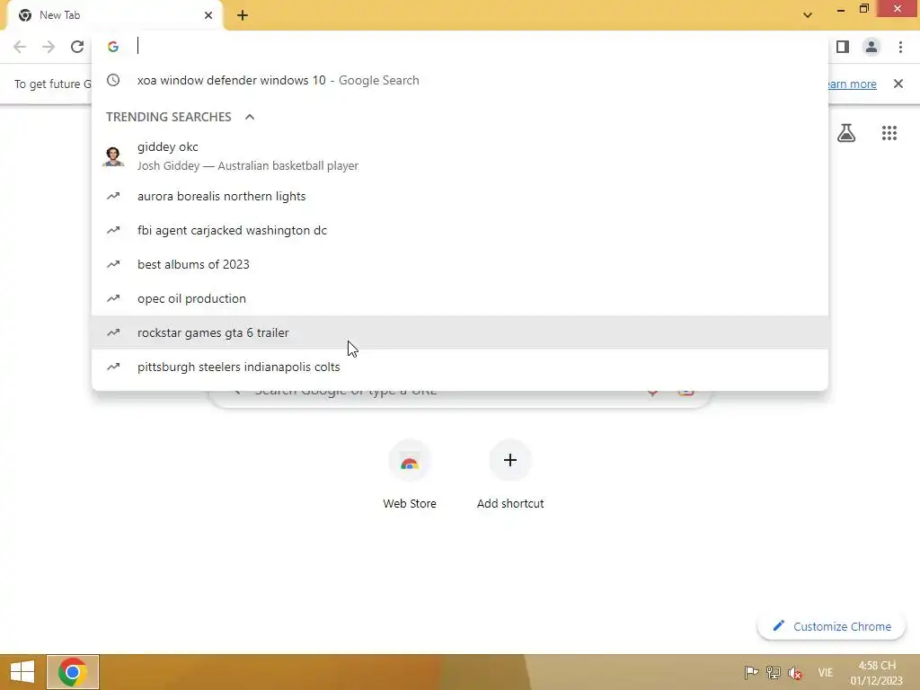Pick rockstar games gta 6 trailer

click(x=460, y=332)
